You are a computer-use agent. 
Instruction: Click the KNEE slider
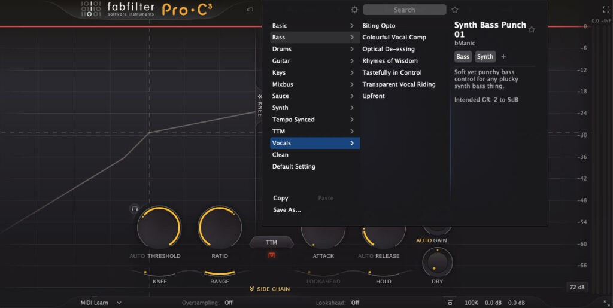point(159,273)
